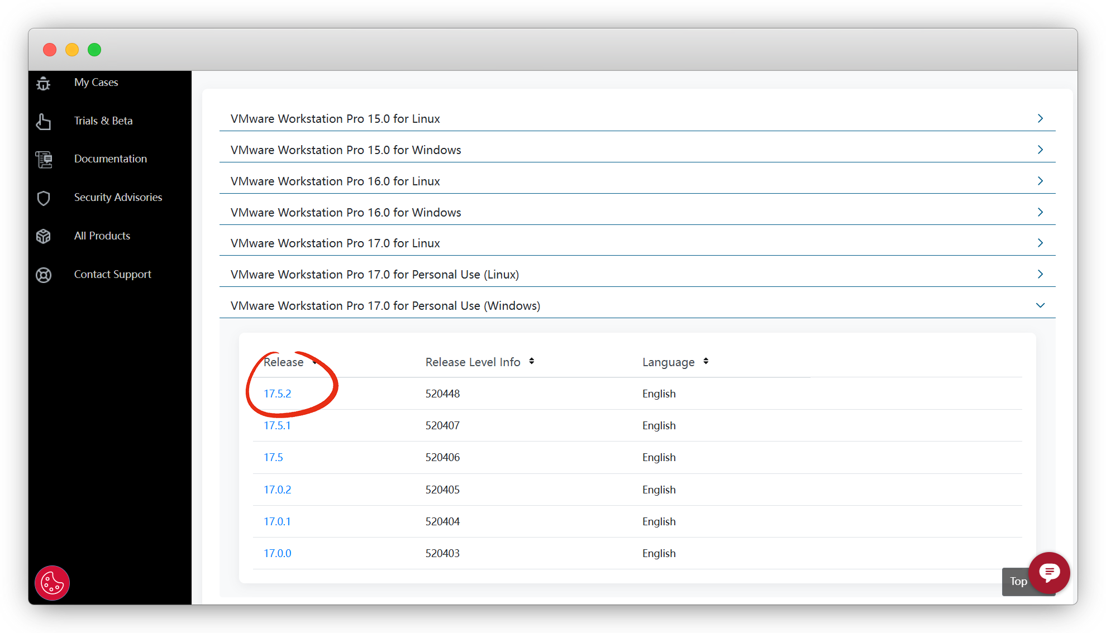Expand Workstation Pro 17.0 for Linux chevron
This screenshot has width=1106, height=633.
[x=1040, y=243]
